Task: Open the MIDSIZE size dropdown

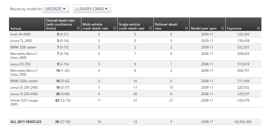Action: (56, 9)
